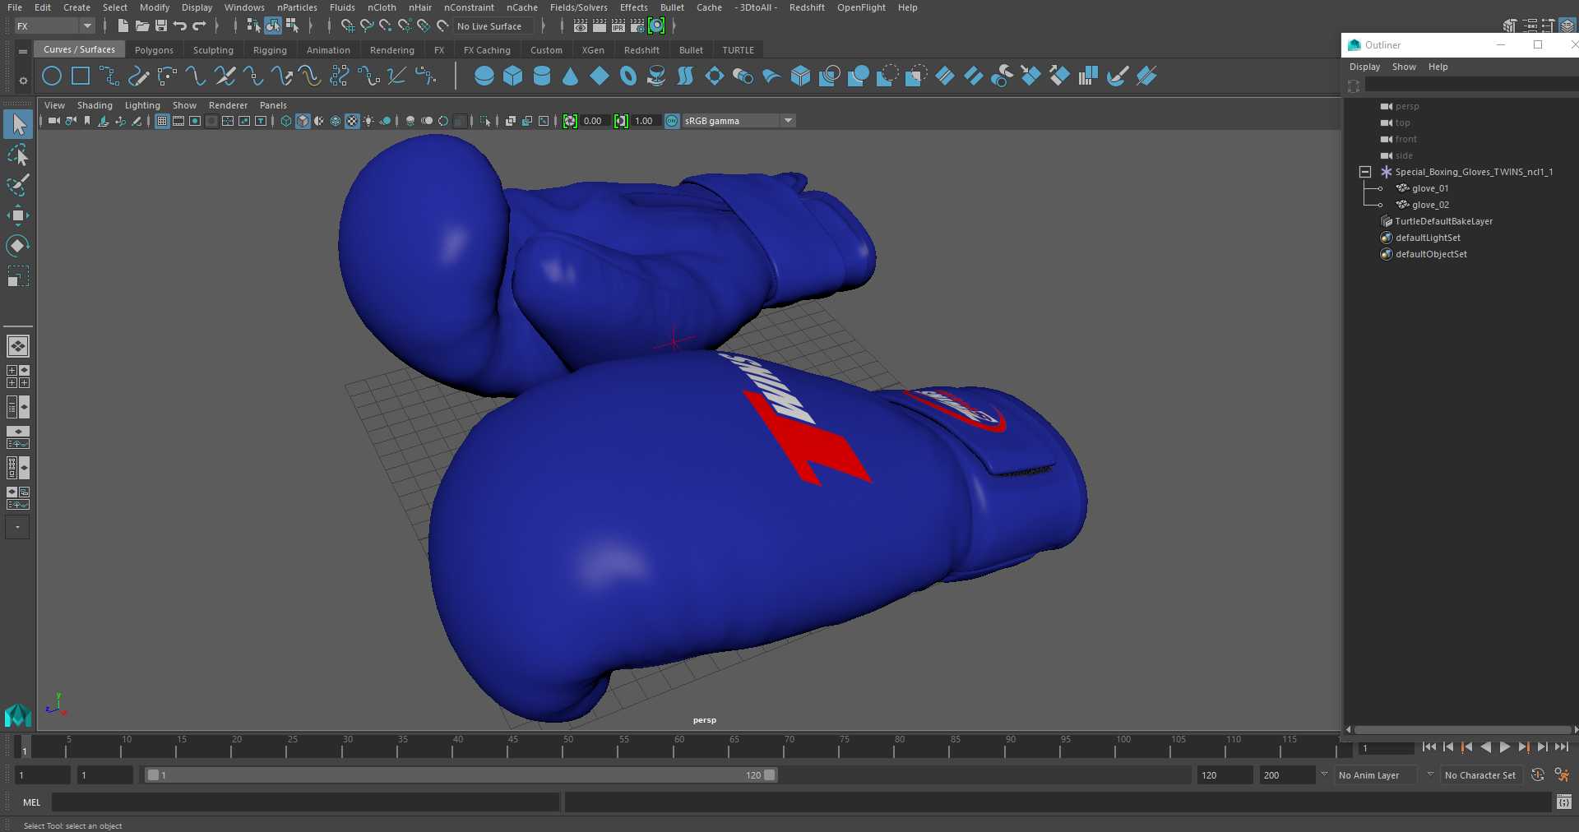Choose the Paint selection tool
The width and height of the screenshot is (1579, 832).
[x=18, y=185]
